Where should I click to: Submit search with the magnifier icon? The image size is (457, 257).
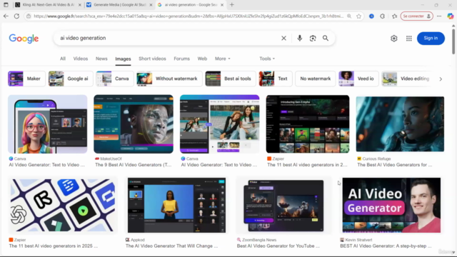point(326,38)
